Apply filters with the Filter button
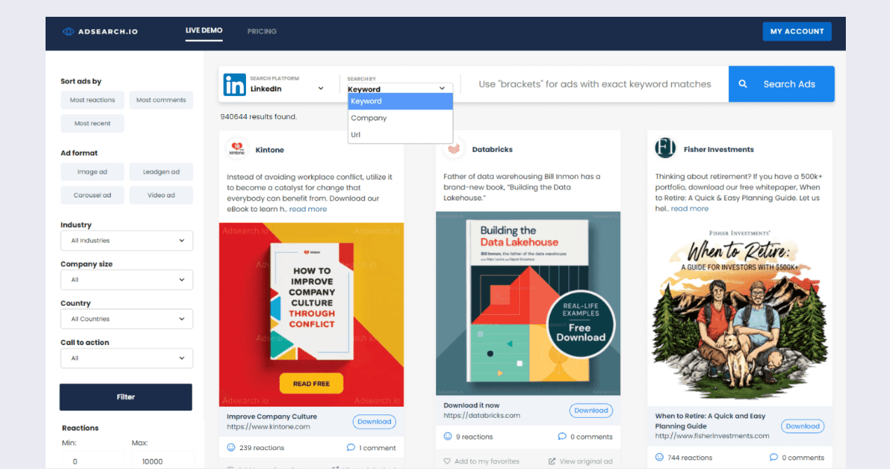890x469 pixels. [x=126, y=397]
